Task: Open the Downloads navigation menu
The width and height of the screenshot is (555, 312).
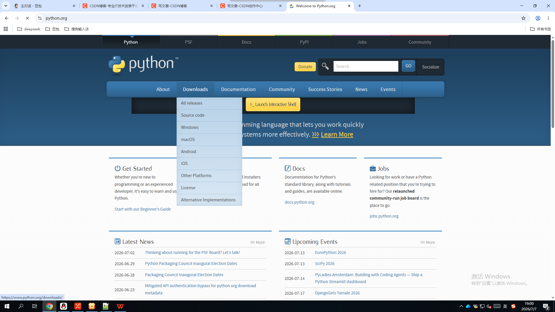Action: [x=195, y=89]
